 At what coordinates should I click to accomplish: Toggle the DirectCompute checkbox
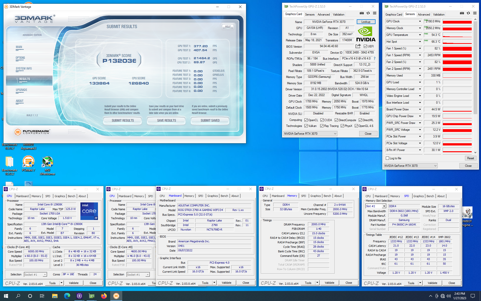click(336, 120)
